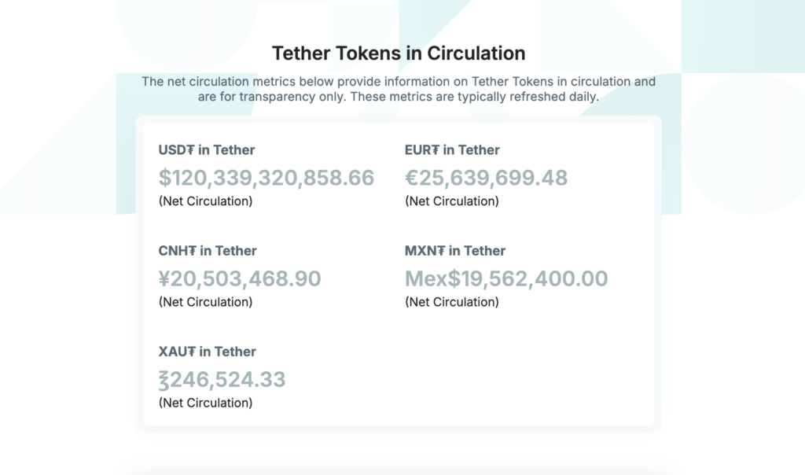The image size is (805, 475).
Task: Select the "XAU₮ in Tether" label
Action: click(x=208, y=352)
